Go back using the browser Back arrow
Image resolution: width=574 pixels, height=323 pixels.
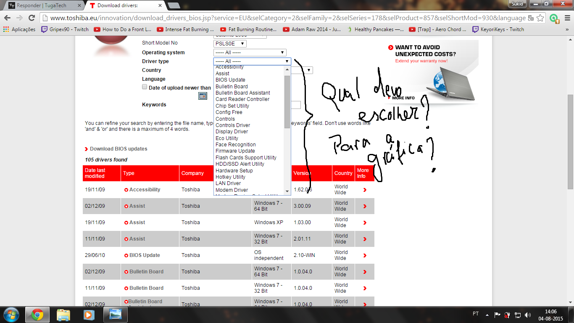tap(7, 18)
